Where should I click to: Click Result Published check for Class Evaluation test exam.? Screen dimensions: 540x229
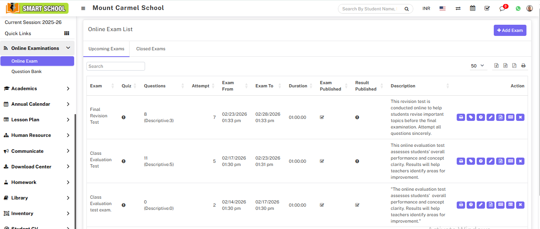point(357,205)
